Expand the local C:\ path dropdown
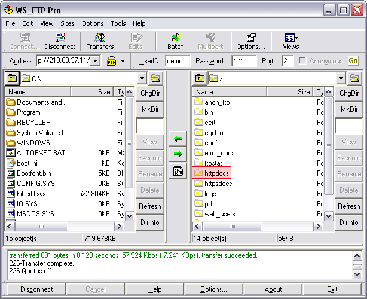 click(x=142, y=78)
